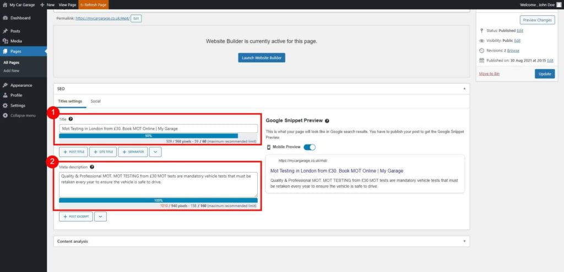Image resolution: width=564 pixels, height=272 pixels.
Task: Click the Edit link next to Visibility
Action: [x=517, y=41]
